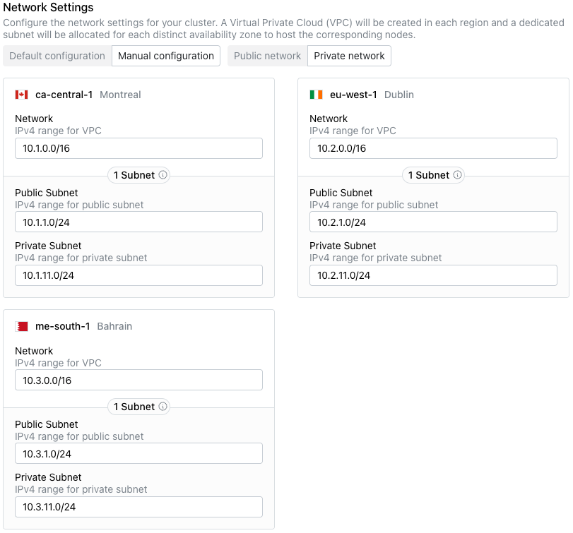The width and height of the screenshot is (573, 533).
Task: Click the 1 Subnet badge in eu-west-1 card
Action: point(433,175)
